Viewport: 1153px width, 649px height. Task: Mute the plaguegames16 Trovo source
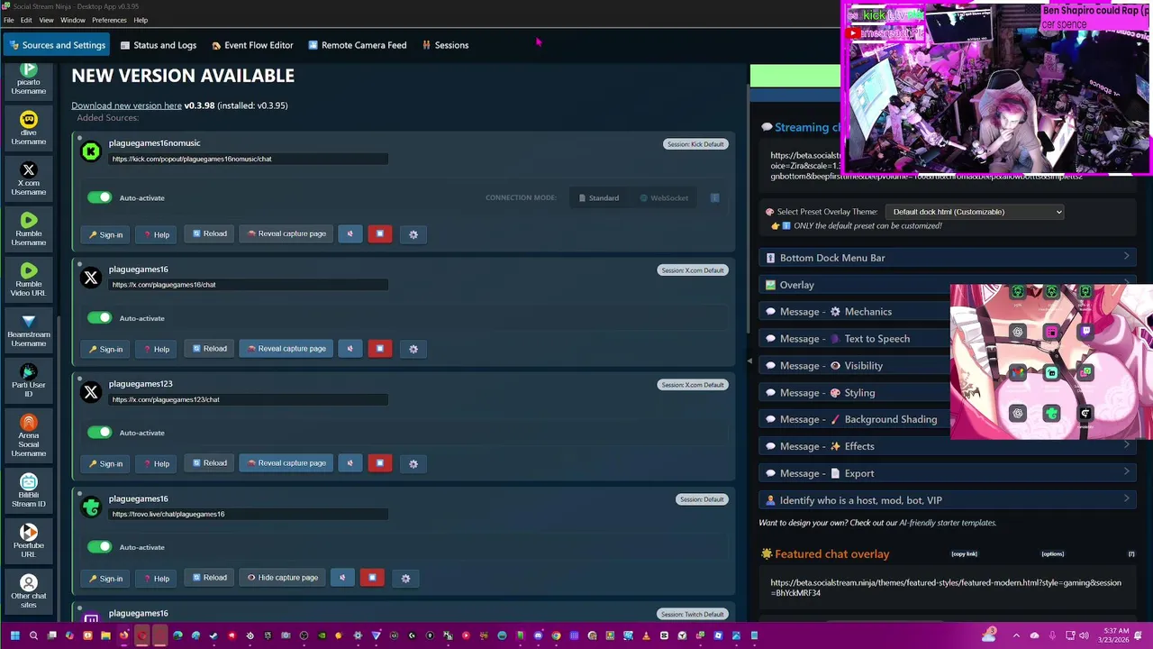click(342, 578)
